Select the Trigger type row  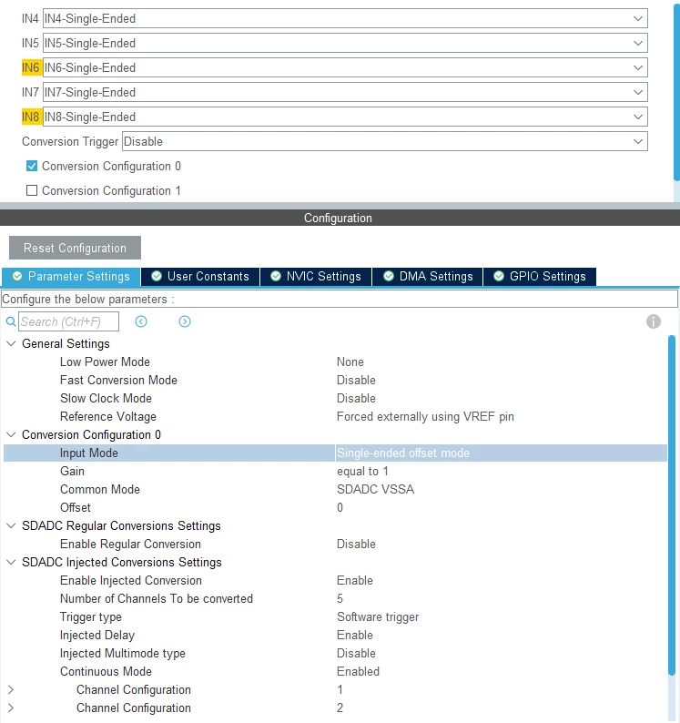click(335, 617)
